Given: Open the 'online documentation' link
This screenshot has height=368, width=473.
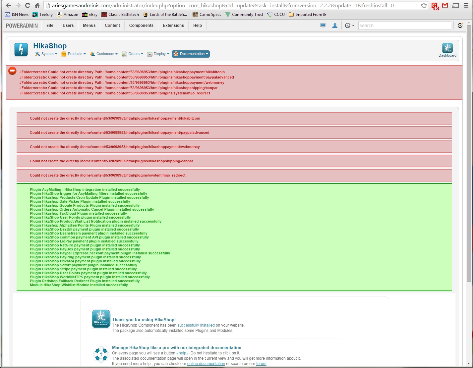Looking at the screenshot, I should 206,364.
